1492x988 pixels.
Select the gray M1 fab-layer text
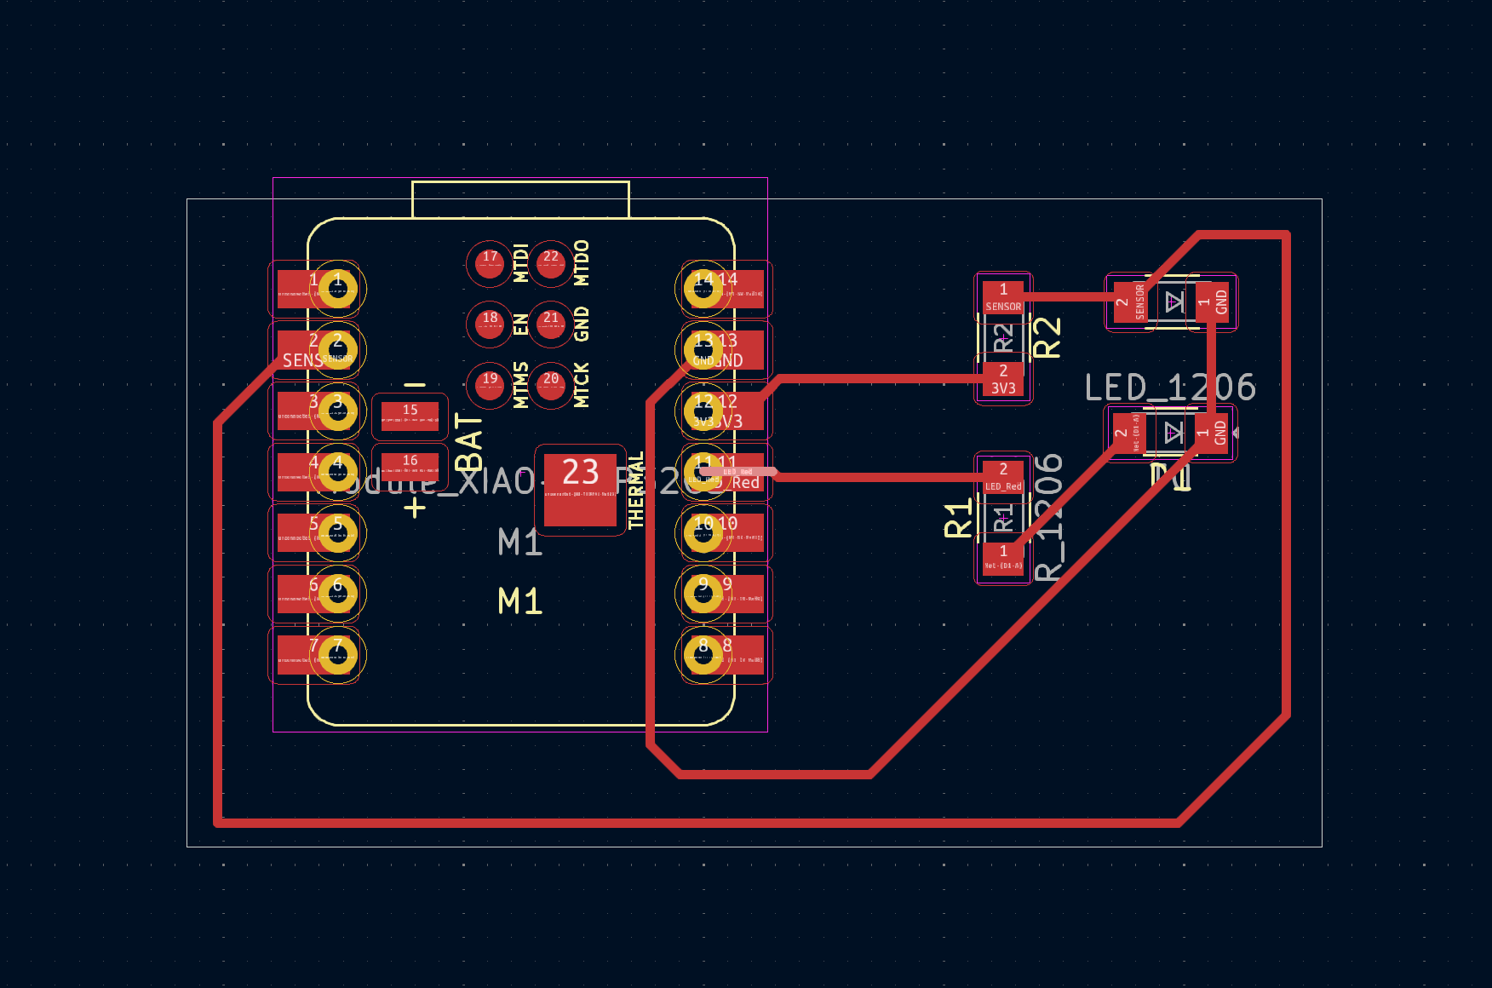tap(520, 542)
